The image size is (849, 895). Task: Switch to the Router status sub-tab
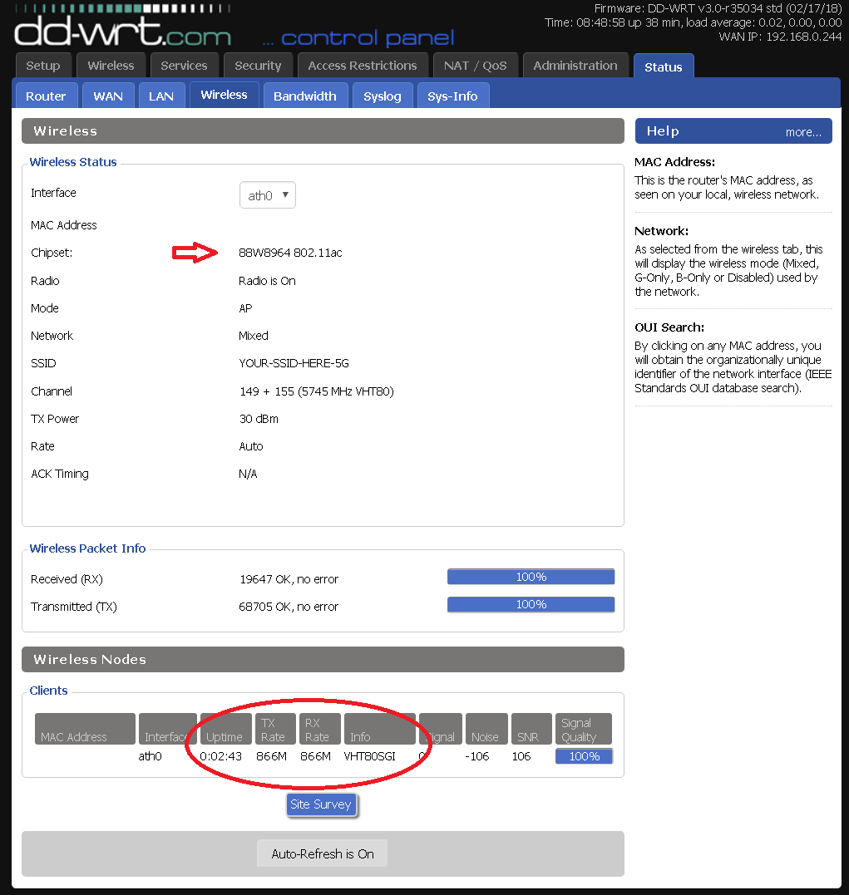(46, 96)
